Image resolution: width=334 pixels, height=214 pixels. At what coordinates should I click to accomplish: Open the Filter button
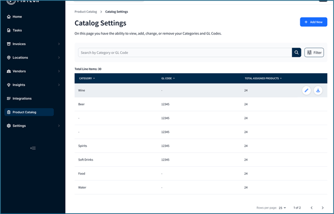point(314,52)
